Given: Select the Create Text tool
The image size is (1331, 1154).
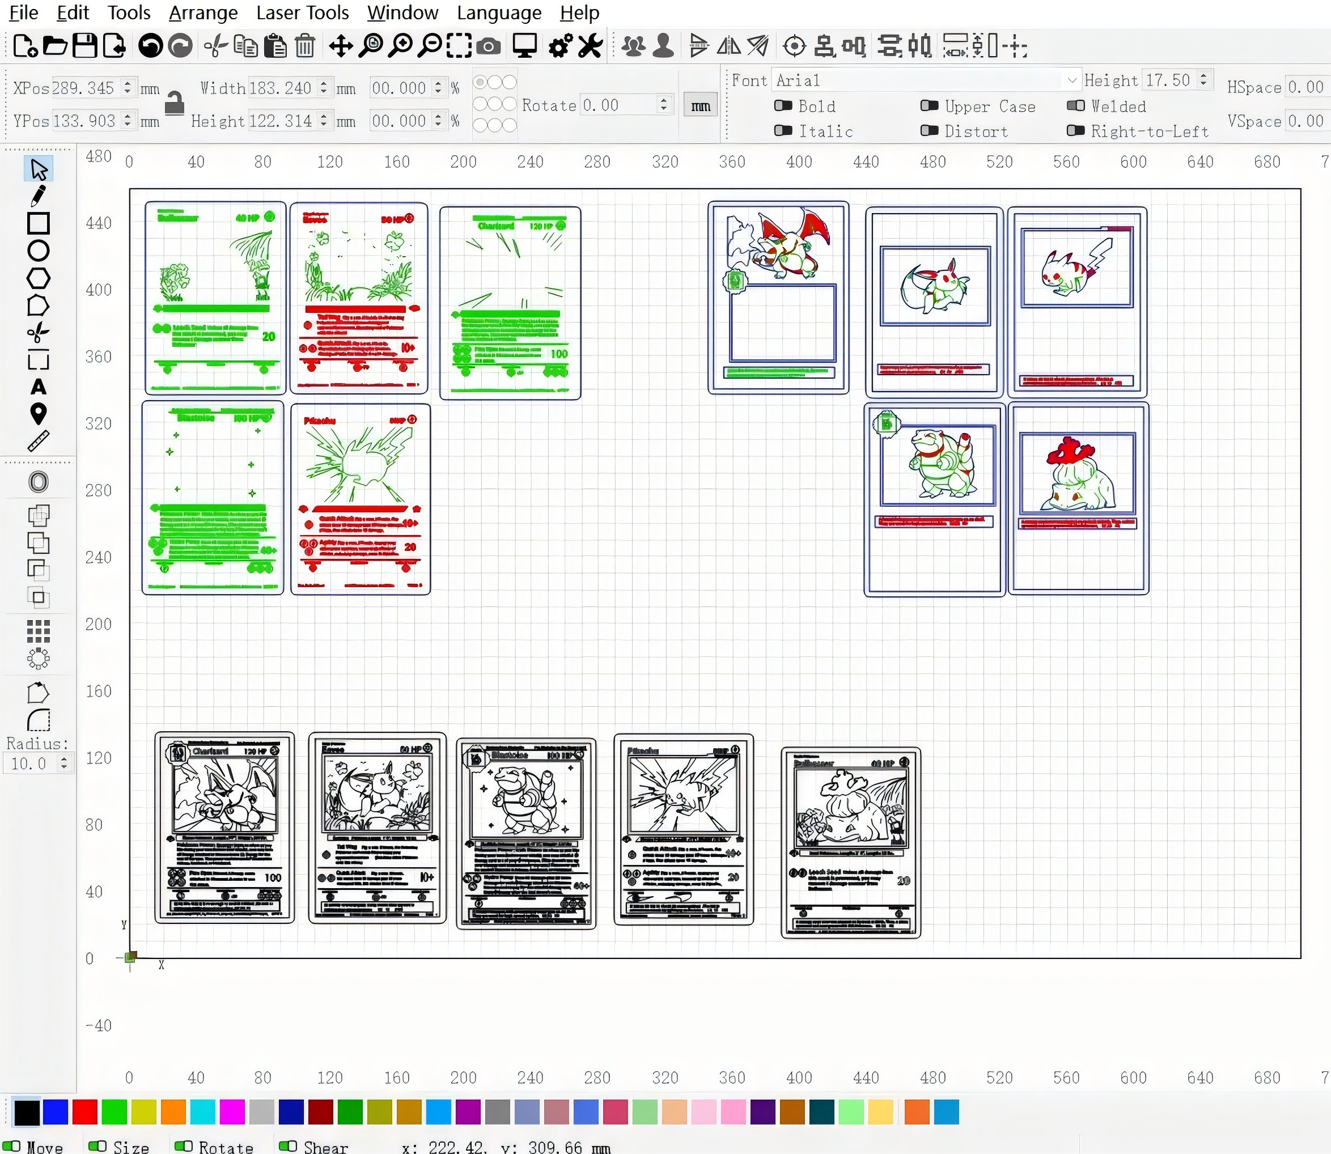Looking at the screenshot, I should coord(38,387).
